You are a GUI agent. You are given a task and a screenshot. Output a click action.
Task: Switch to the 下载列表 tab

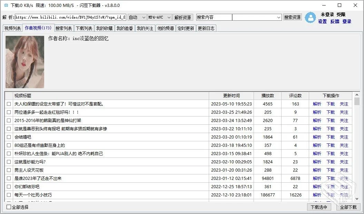(84, 28)
